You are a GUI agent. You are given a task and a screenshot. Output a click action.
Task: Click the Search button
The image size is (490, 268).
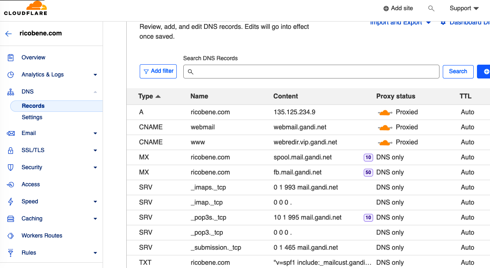(x=458, y=72)
